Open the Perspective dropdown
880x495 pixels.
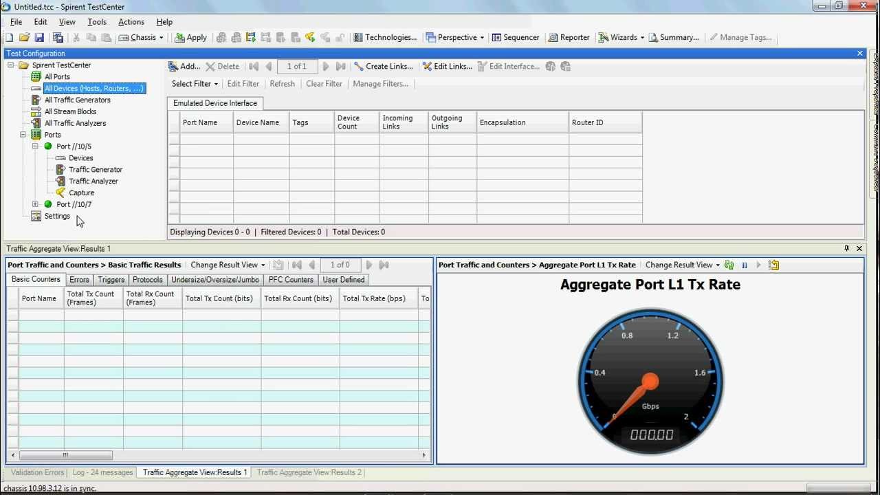click(x=454, y=37)
